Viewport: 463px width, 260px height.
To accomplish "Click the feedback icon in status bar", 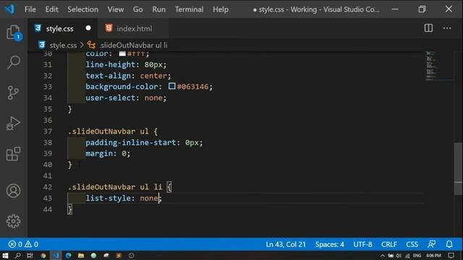I will (x=432, y=244).
